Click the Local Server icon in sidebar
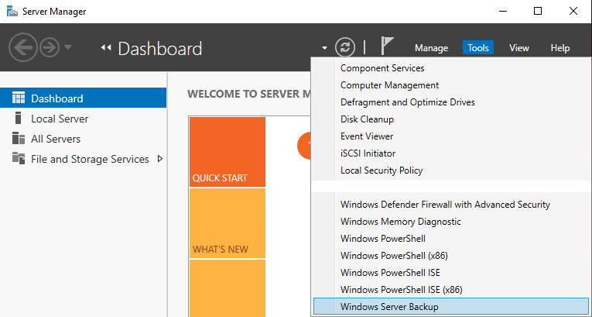Image resolution: width=592 pixels, height=317 pixels. pyautogui.click(x=19, y=119)
